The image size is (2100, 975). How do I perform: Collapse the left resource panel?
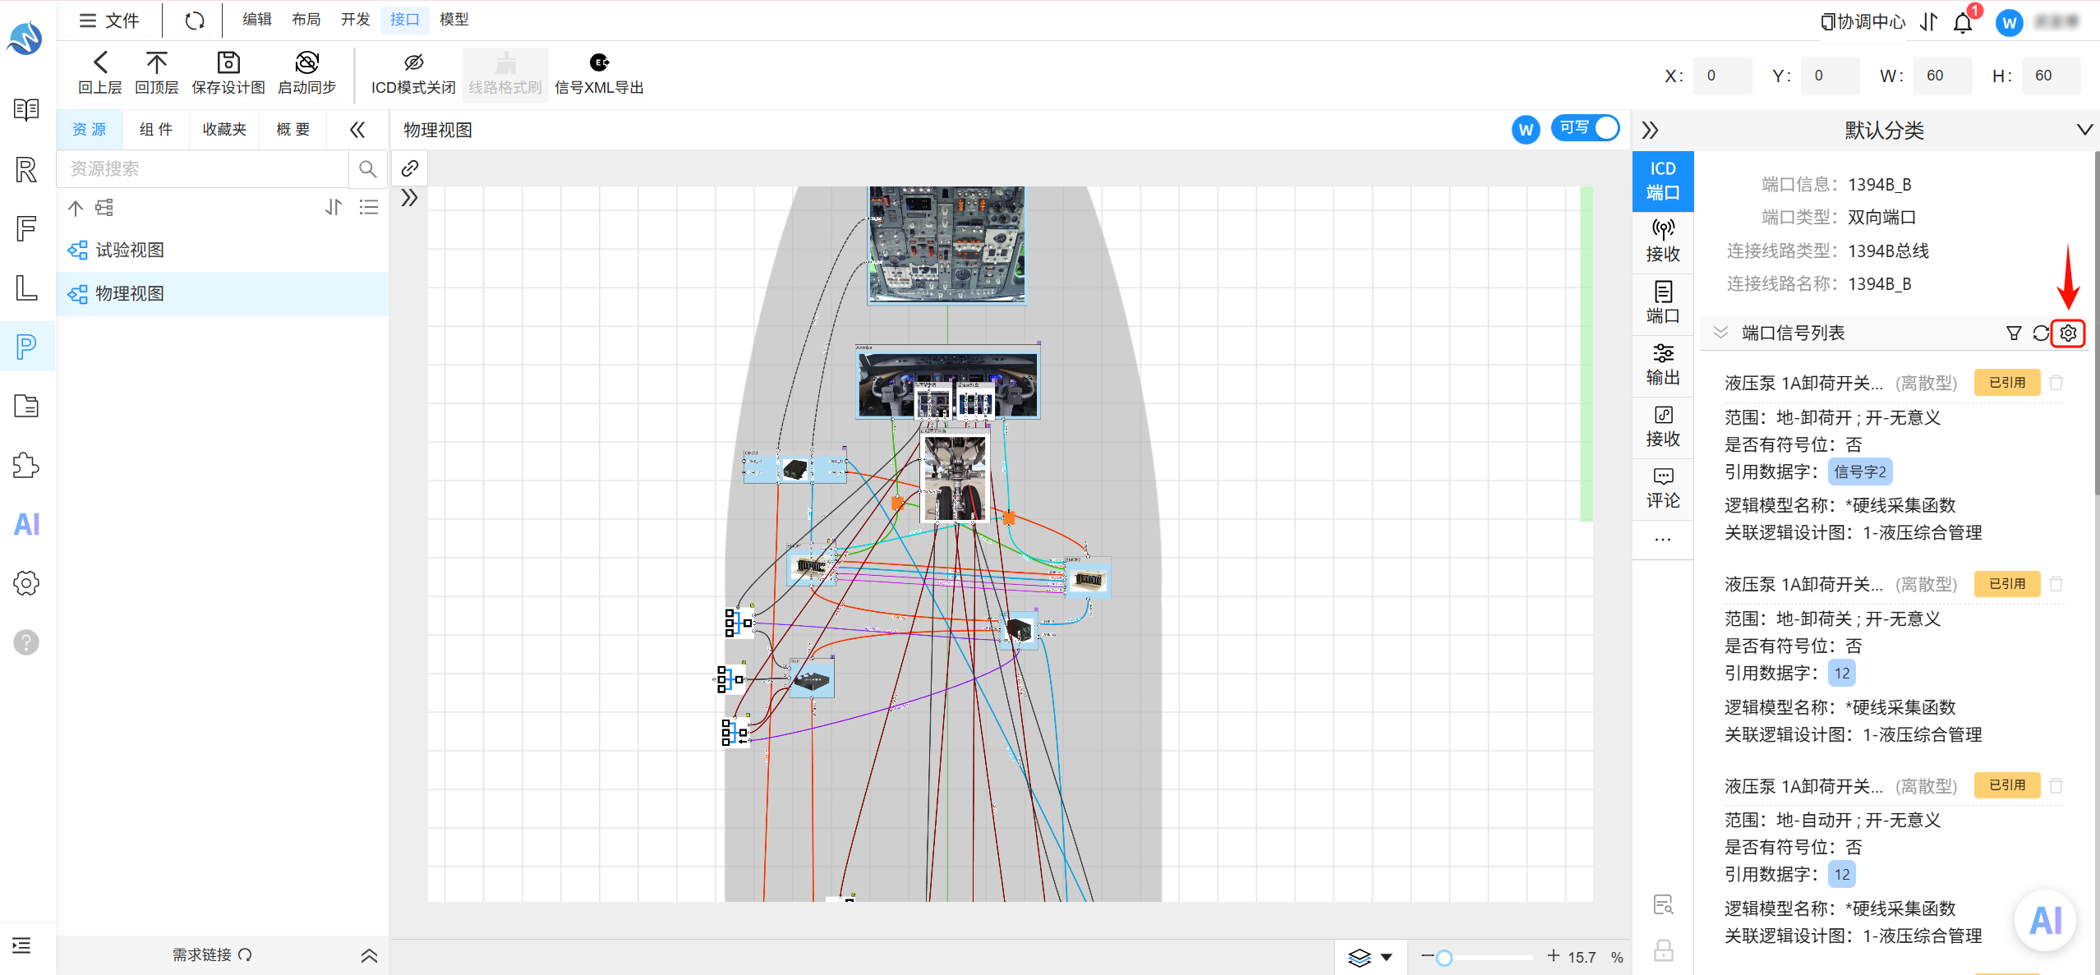click(357, 130)
